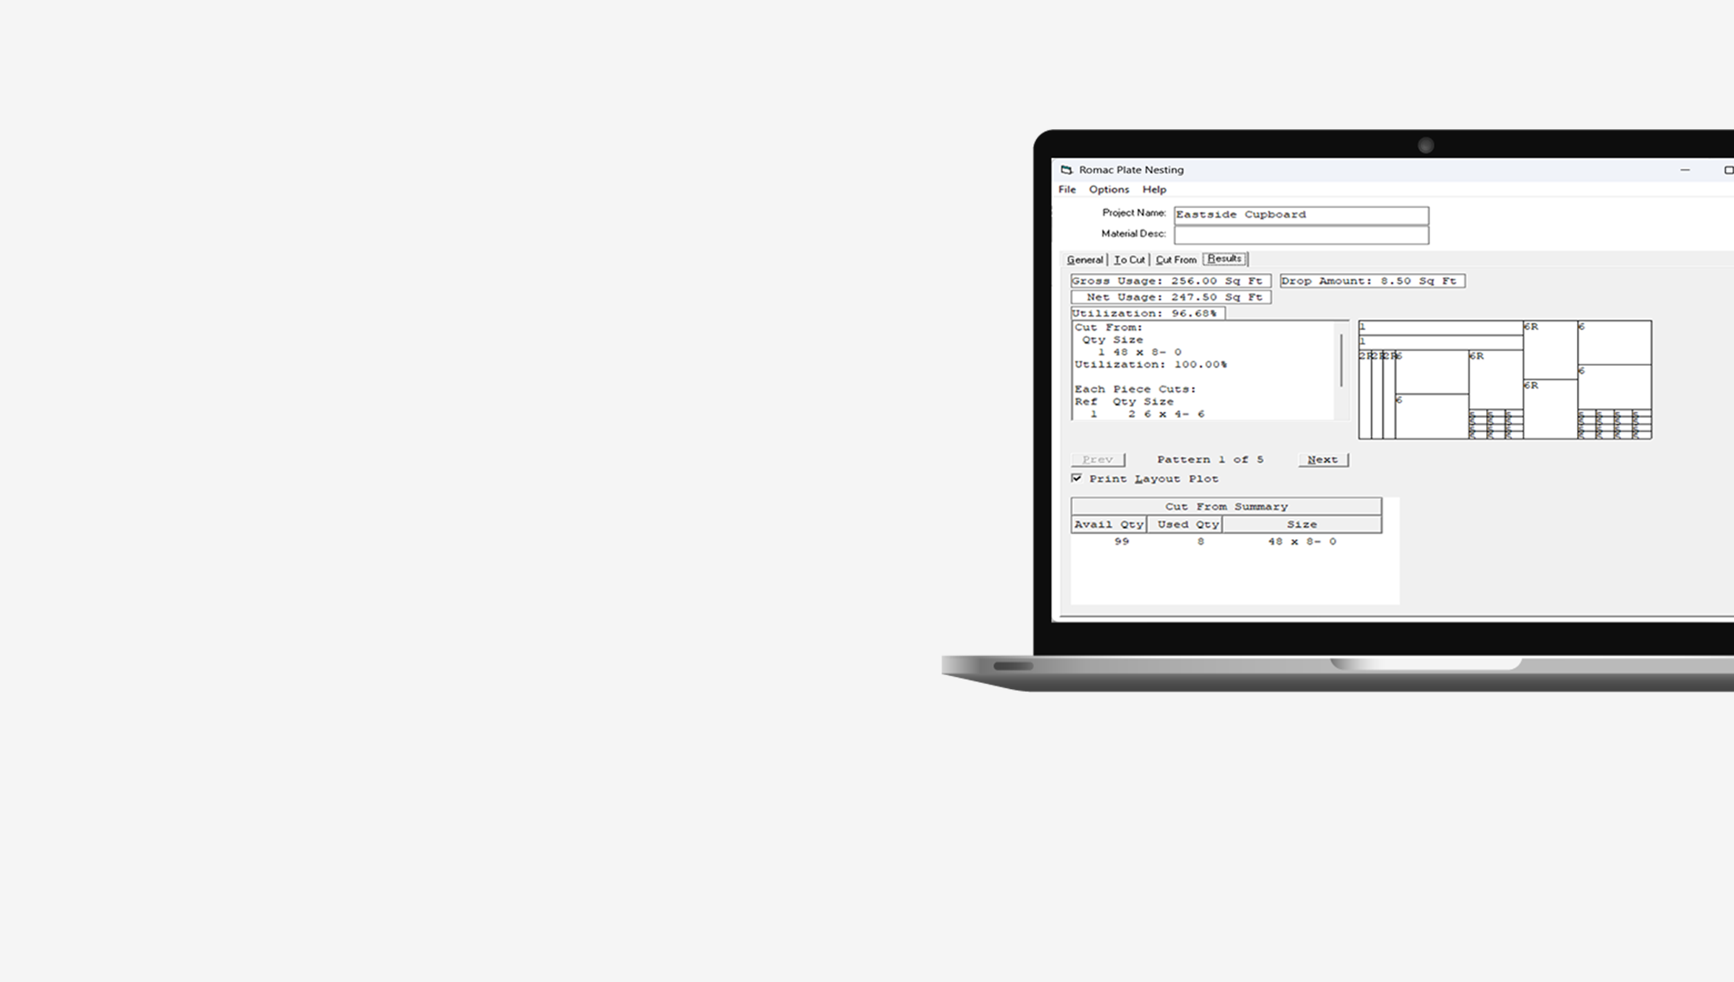
Task: Click the empty Material Desc field
Action: click(x=1300, y=236)
